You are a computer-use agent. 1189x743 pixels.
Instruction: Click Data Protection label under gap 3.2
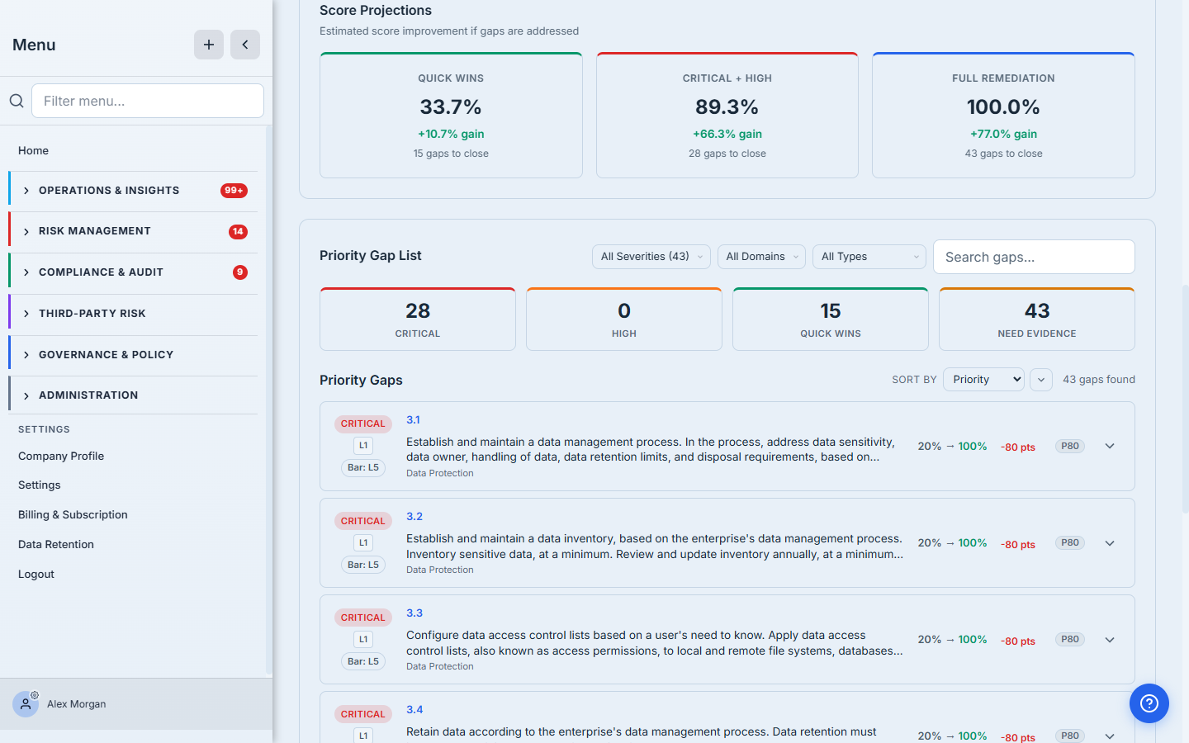(440, 570)
